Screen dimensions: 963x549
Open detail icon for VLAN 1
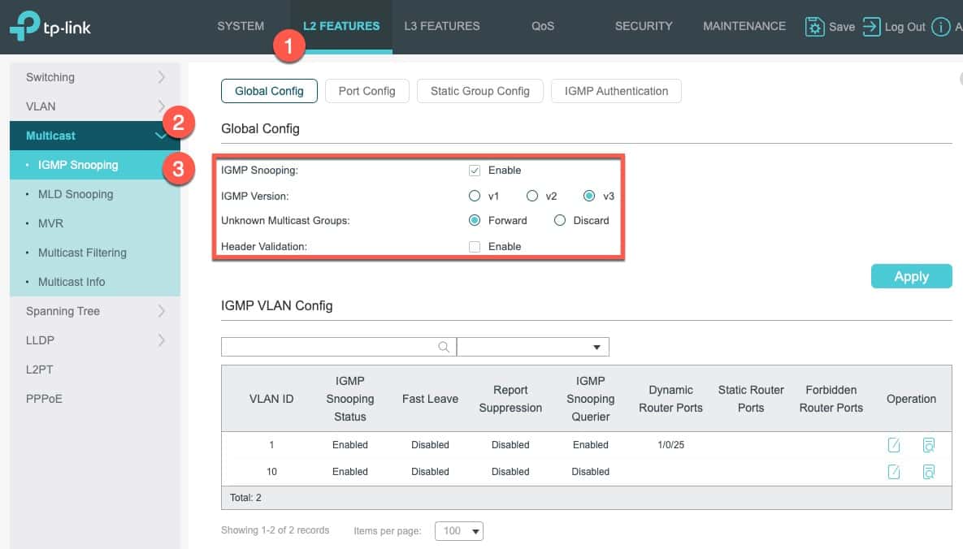click(929, 444)
